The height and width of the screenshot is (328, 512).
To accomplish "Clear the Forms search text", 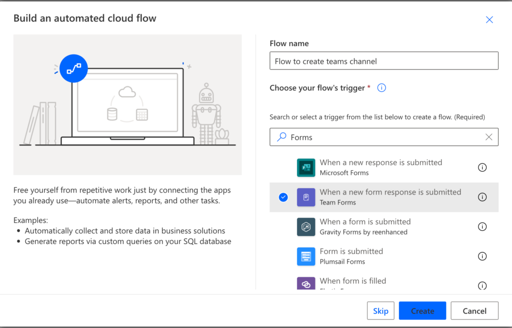I will [x=489, y=137].
